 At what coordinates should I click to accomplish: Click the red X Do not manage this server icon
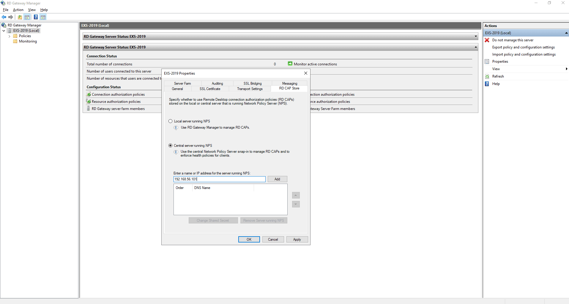487,40
